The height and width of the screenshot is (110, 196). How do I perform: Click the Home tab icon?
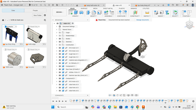[77, 5]
